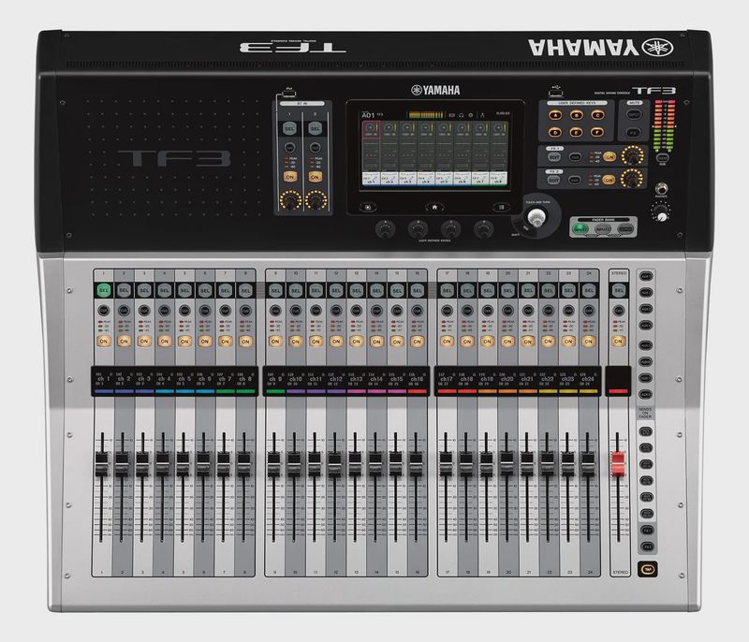Viewport: 749px width, 642px height.
Task: Toggle the FX 2 ON key
Action: click(x=609, y=180)
